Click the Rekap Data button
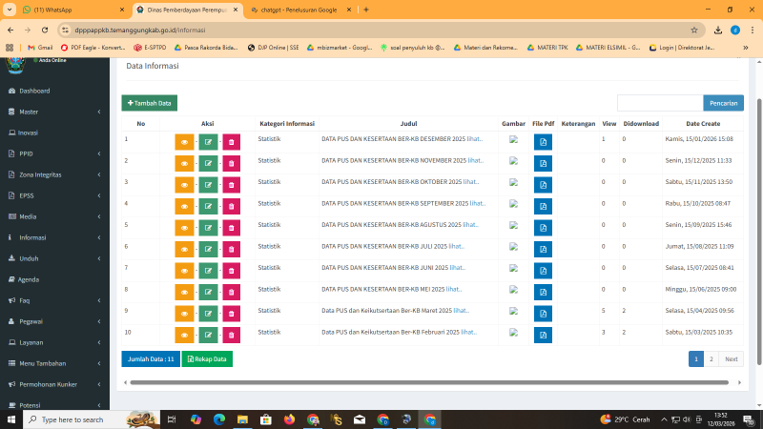Image resolution: width=763 pixels, height=429 pixels. click(207, 358)
